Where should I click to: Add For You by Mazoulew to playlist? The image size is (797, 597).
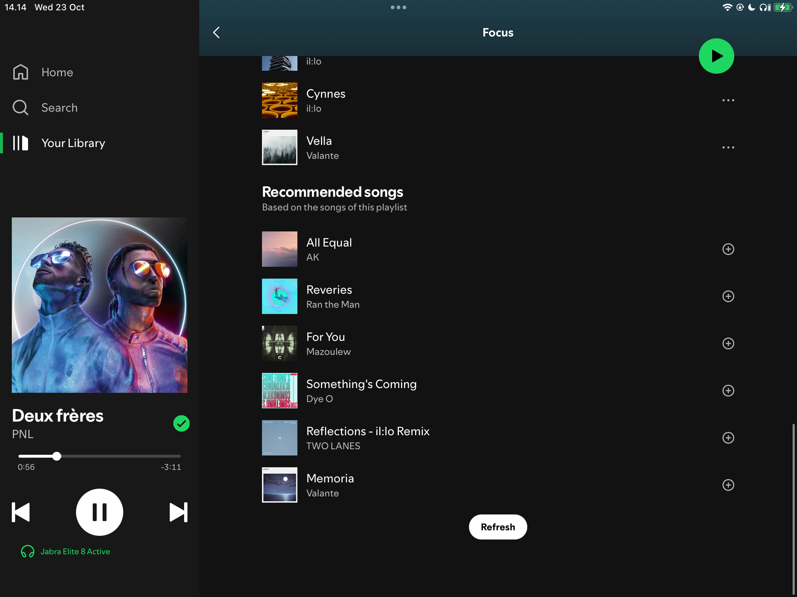727,343
